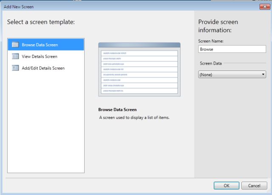
Task: Click the text "A screen used to display a list of items."
Action: point(134,118)
